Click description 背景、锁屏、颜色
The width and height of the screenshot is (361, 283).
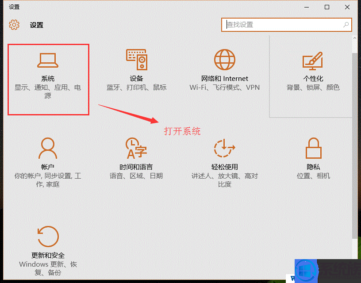click(313, 88)
